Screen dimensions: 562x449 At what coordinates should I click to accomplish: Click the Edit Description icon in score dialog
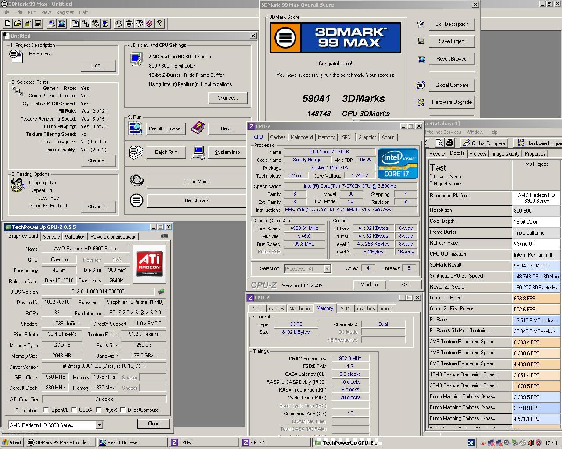[421, 24]
